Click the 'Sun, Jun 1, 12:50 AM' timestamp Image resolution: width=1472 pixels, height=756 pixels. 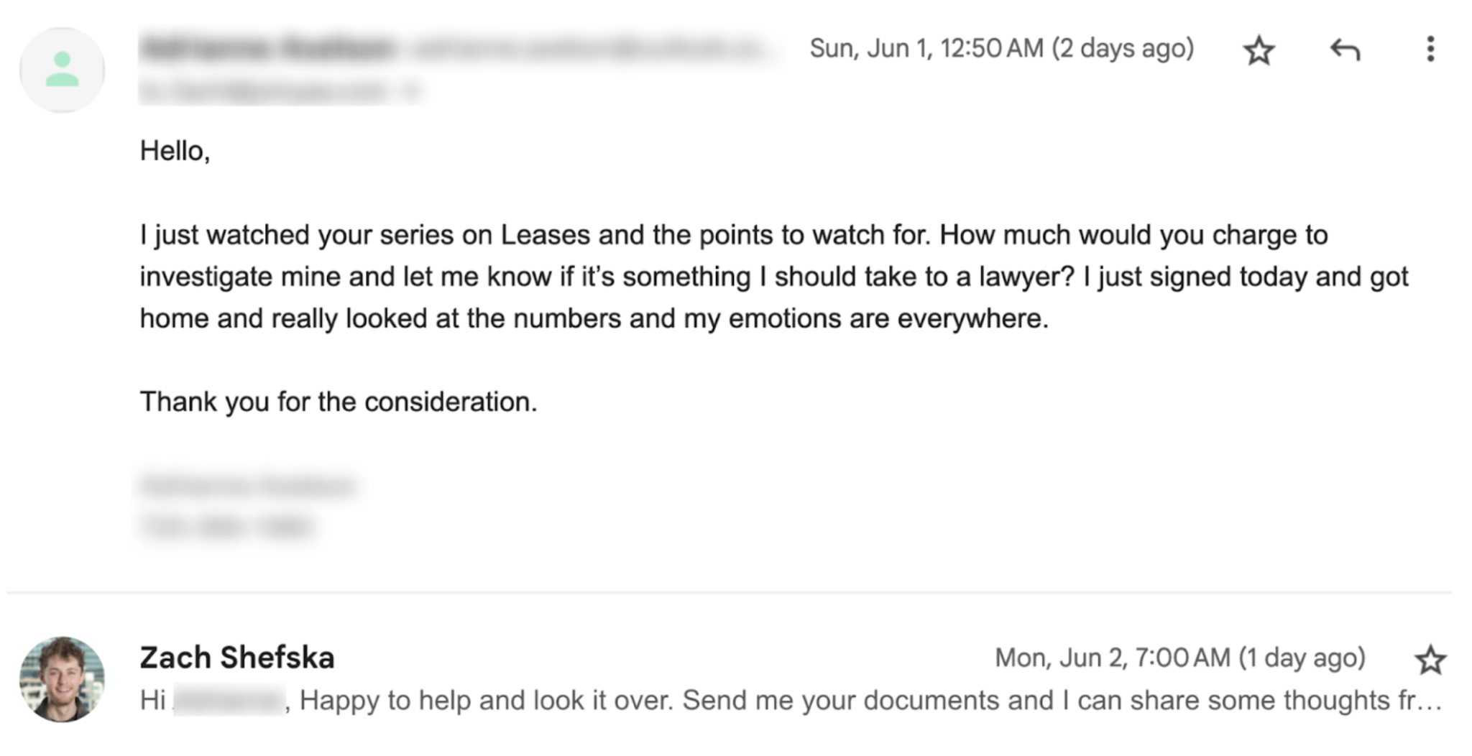[x=1001, y=49]
